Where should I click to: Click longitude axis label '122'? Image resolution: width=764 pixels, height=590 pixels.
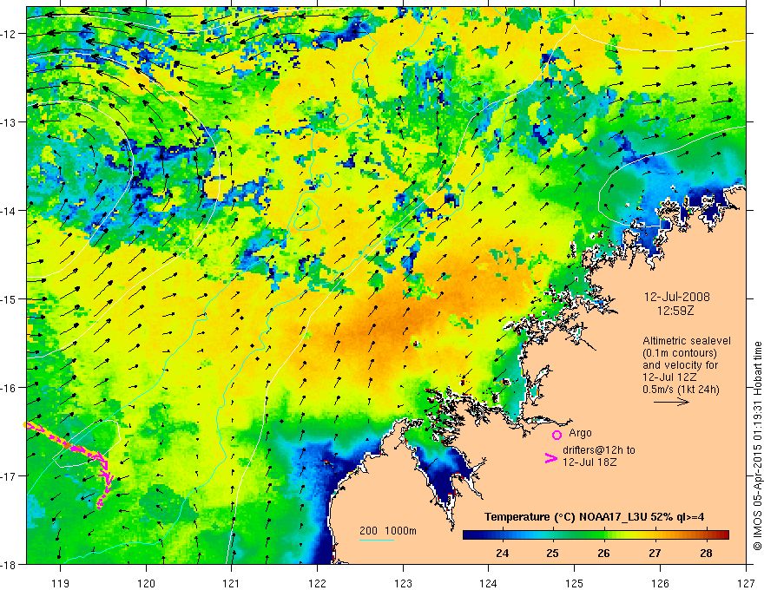point(317,583)
